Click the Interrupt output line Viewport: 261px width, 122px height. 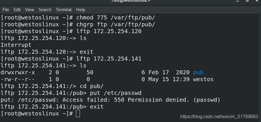tap(16, 45)
